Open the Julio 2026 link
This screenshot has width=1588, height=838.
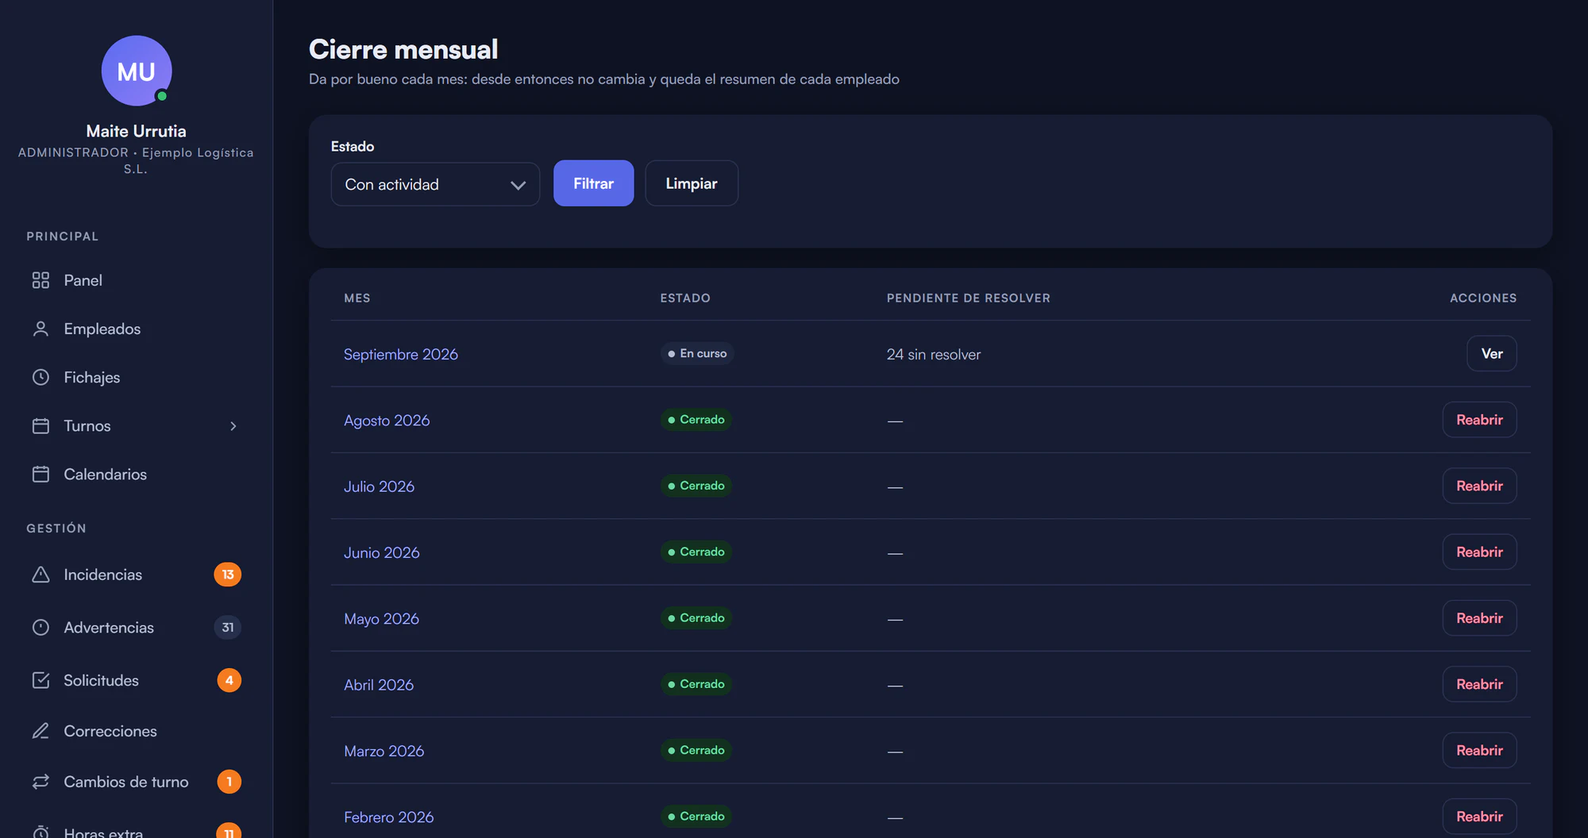379,486
